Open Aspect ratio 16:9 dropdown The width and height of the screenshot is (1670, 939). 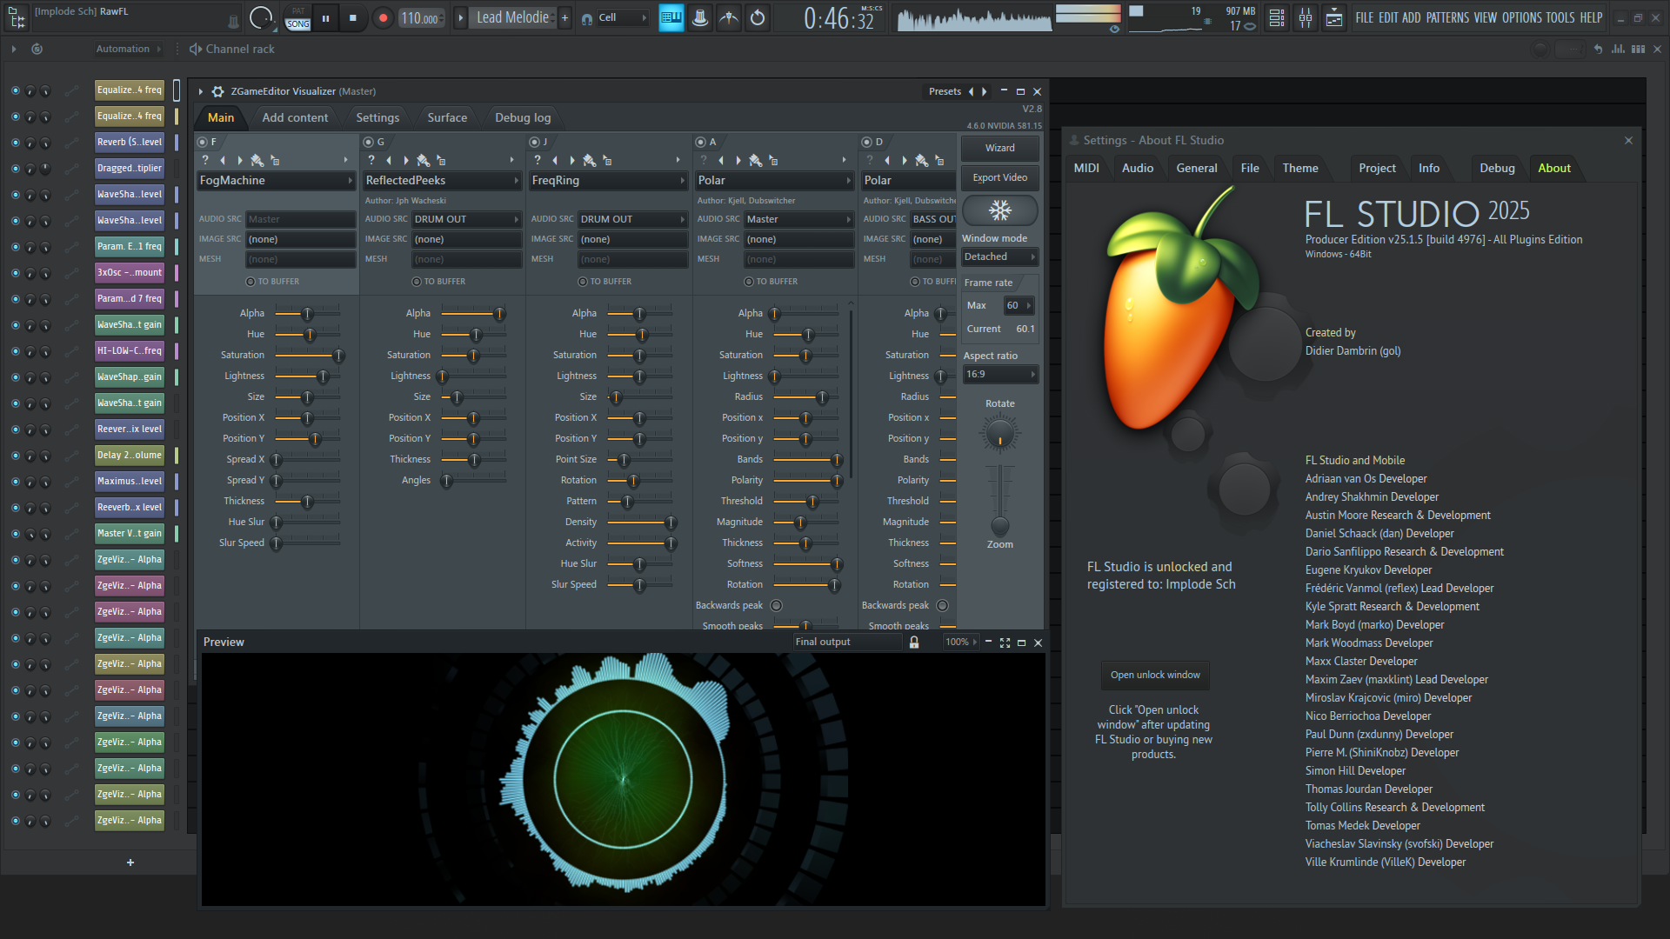[1000, 375]
